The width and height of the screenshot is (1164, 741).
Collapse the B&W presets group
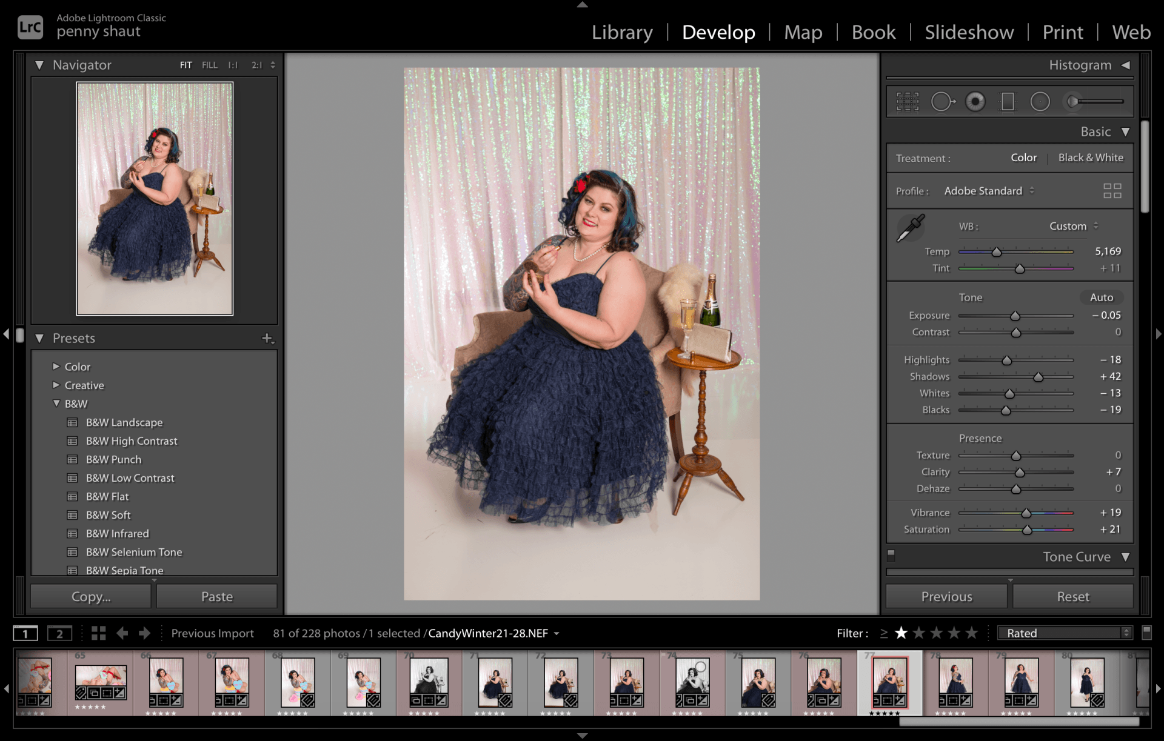point(56,404)
